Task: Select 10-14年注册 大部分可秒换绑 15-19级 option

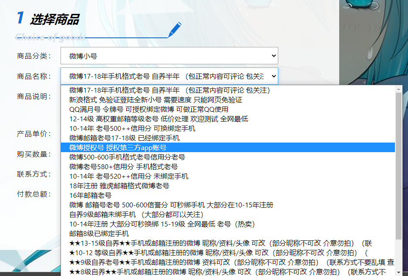Action: coord(228,224)
